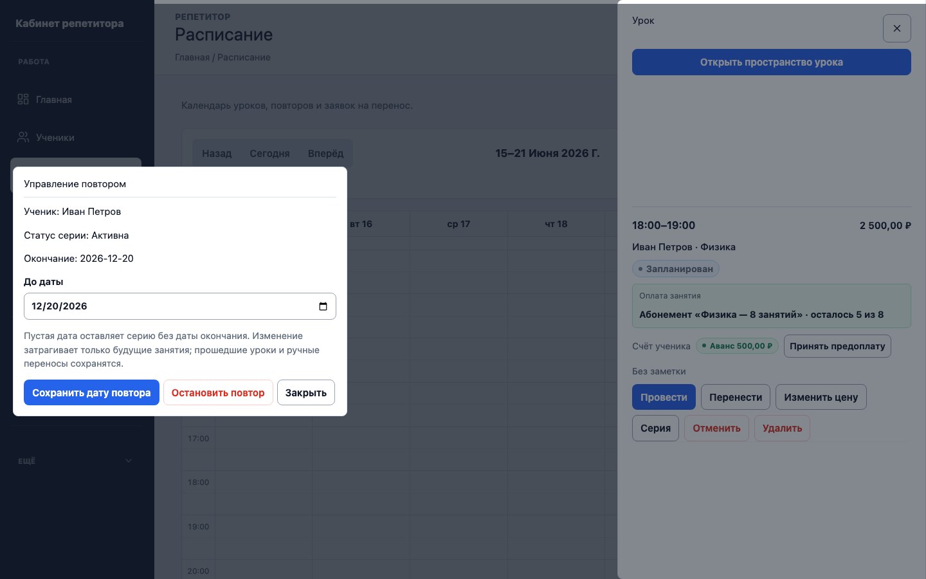Click the вт 16 column header
926x579 pixels.
[x=361, y=224]
